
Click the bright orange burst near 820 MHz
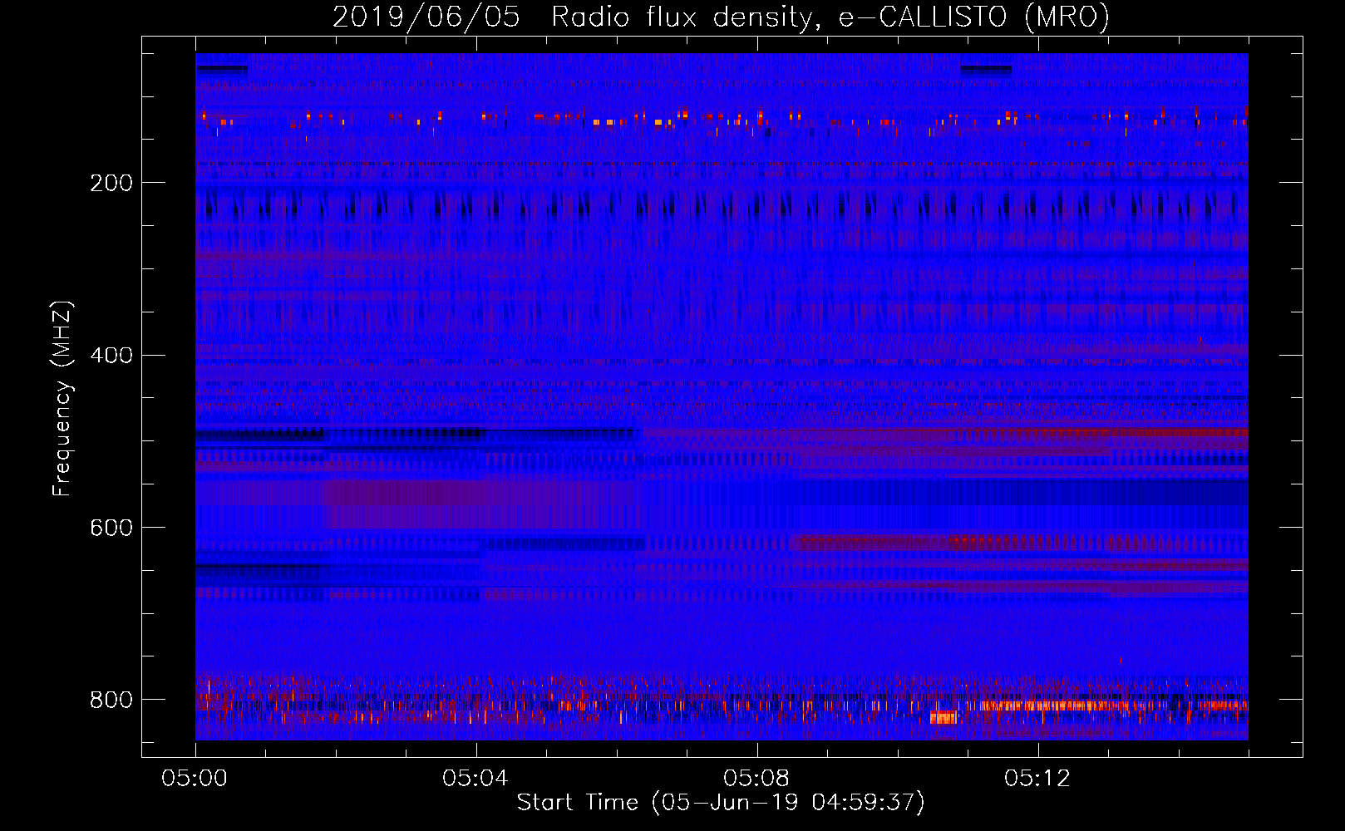(x=943, y=717)
